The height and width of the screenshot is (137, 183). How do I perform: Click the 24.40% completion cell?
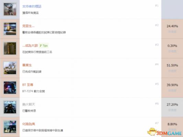tap(172, 29)
